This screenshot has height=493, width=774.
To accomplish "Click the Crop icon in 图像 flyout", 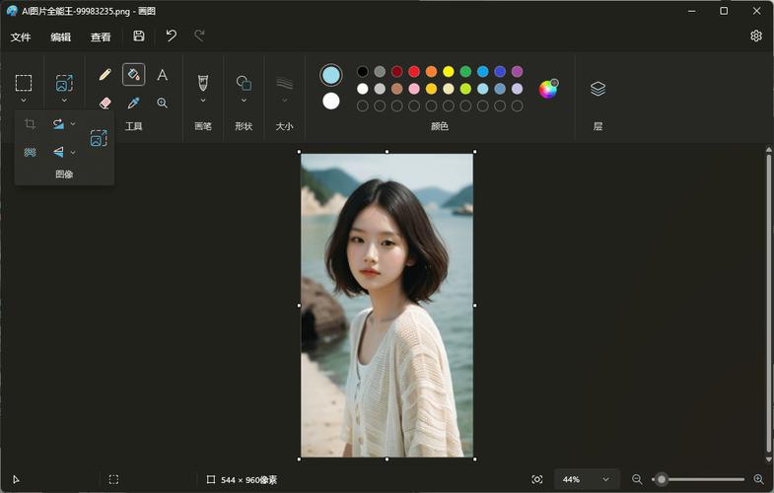I will click(x=30, y=123).
